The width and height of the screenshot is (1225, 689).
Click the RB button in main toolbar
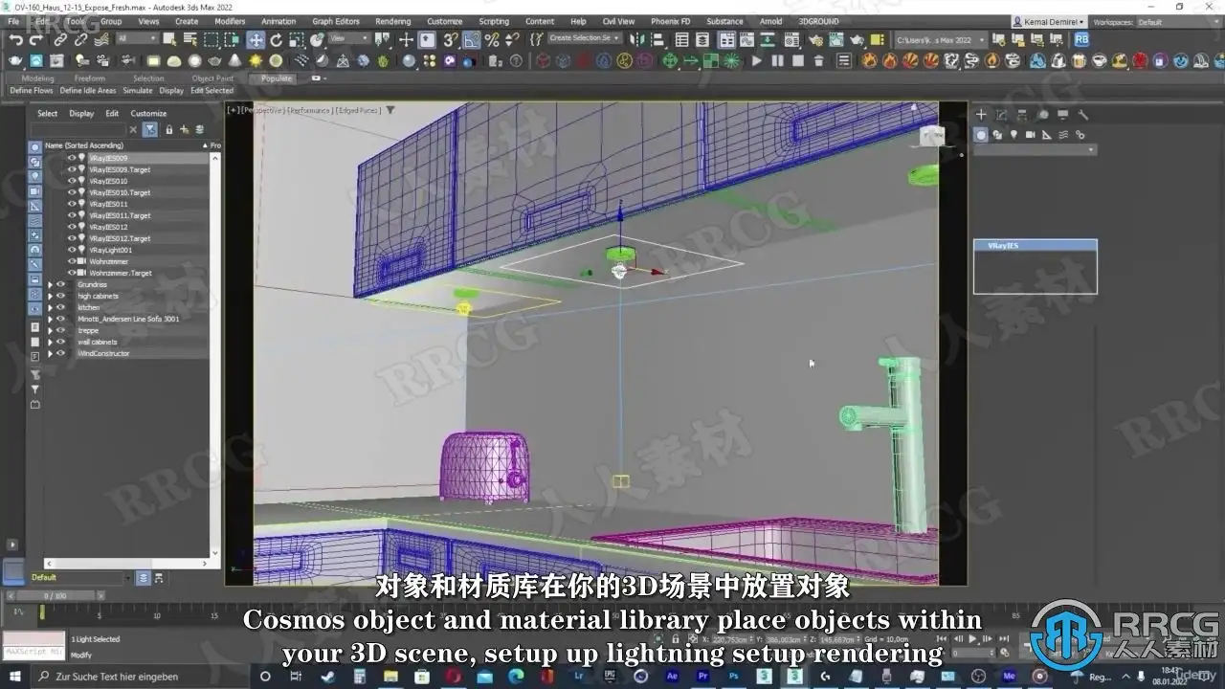tap(1081, 39)
